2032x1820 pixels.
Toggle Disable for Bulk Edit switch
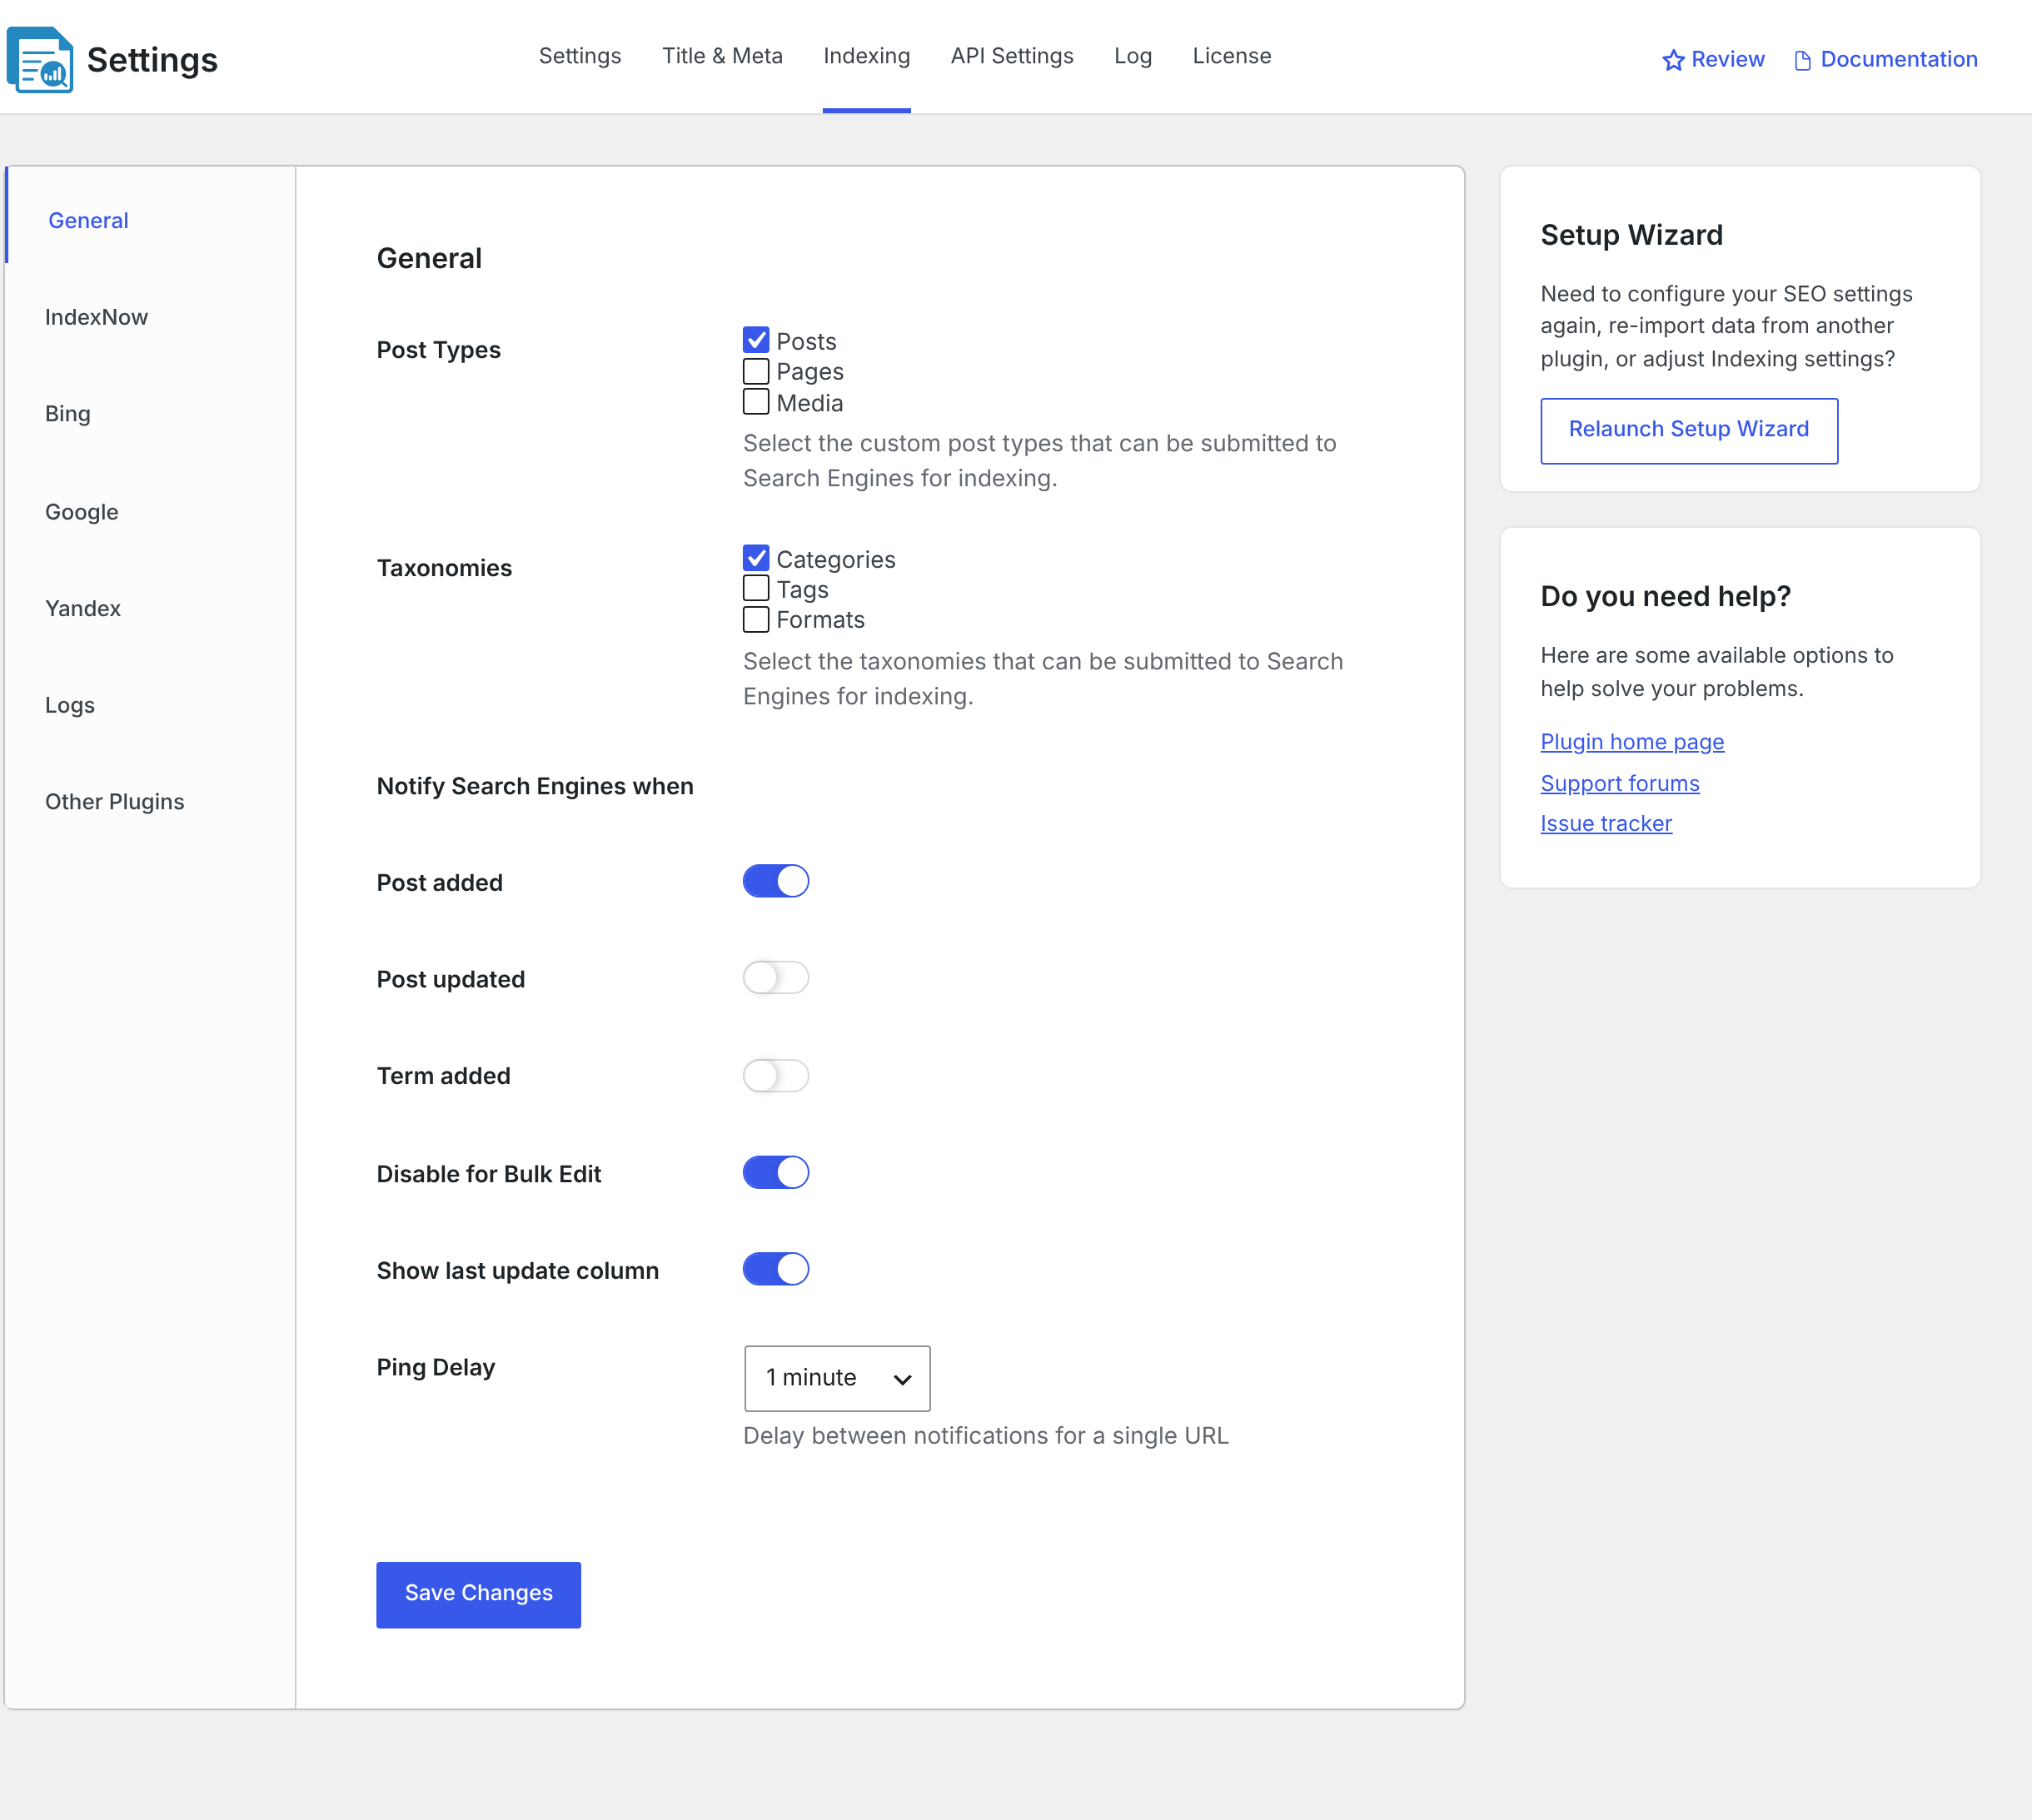[775, 1172]
